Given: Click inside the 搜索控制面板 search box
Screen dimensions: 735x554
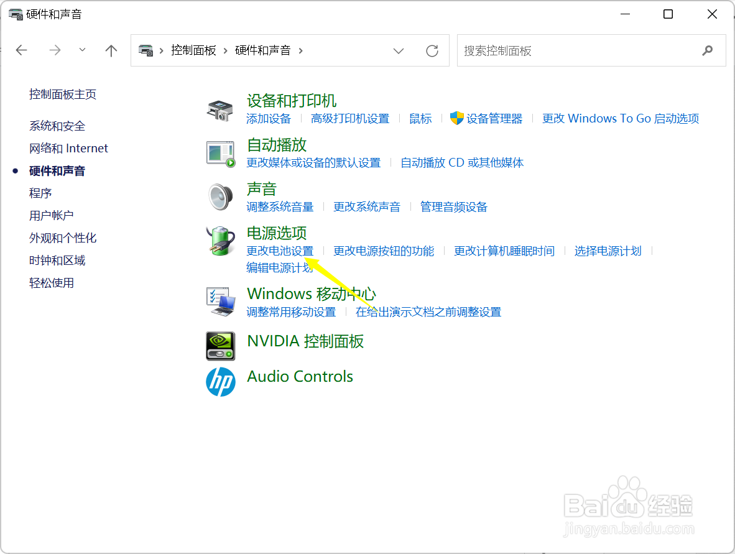Looking at the screenshot, I should click(591, 50).
